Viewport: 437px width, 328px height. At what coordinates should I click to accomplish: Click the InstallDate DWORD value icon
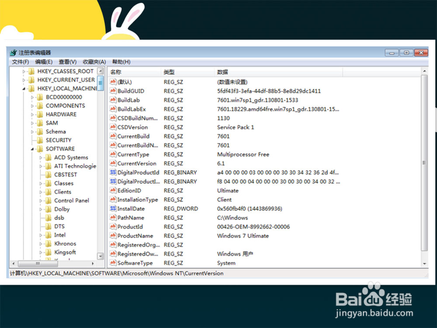pyautogui.click(x=113, y=208)
